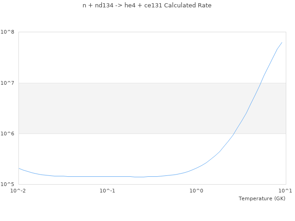Click the 10^-2 x-axis tick label
Screen dimensions: 295x221
click(18, 191)
